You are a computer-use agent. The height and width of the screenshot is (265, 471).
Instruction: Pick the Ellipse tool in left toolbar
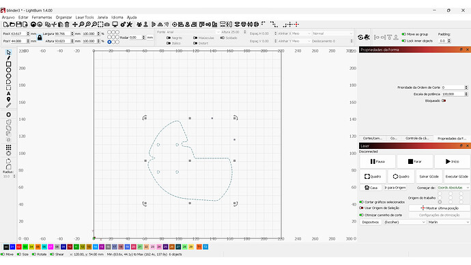pyautogui.click(x=8, y=70)
